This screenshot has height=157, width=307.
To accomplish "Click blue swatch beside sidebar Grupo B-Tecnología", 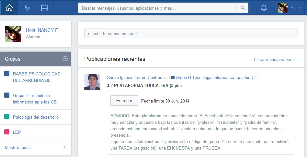I will pos(7,95).
